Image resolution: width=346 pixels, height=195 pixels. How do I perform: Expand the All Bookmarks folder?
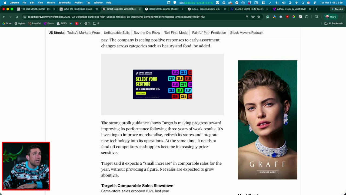pyautogui.click(x=334, y=24)
